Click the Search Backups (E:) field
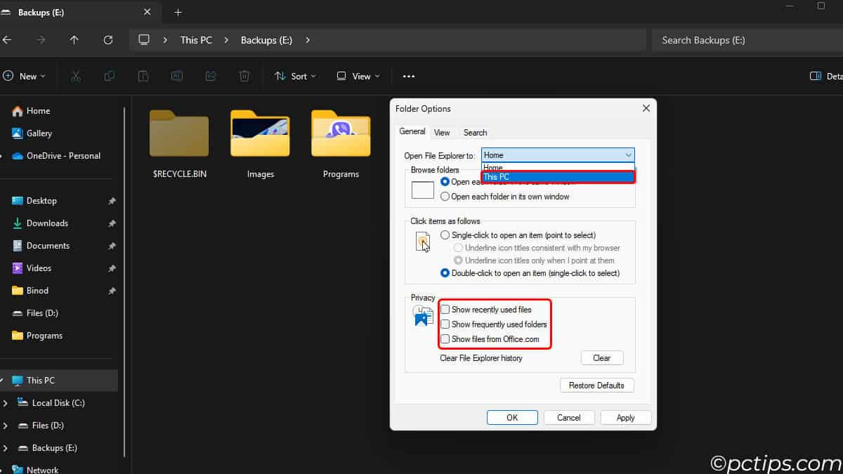 [x=745, y=40]
